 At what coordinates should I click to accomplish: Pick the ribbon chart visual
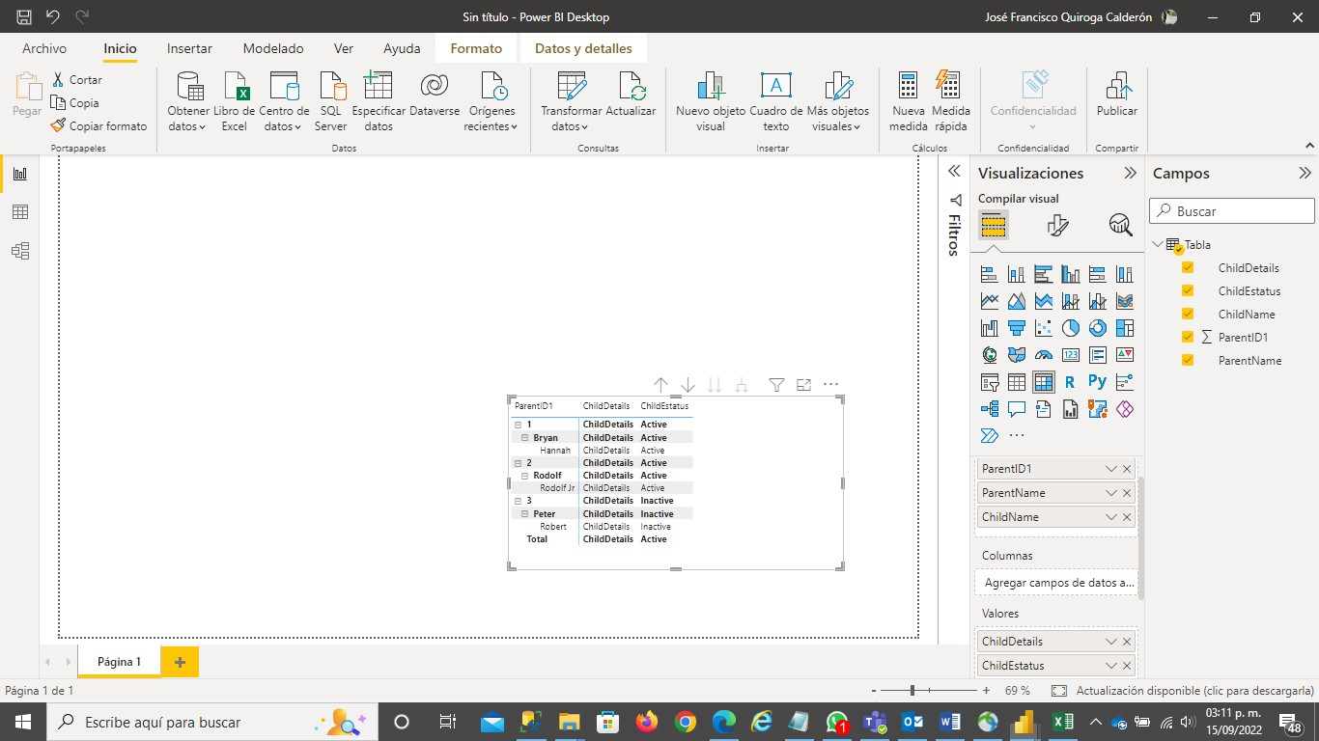(1124, 302)
